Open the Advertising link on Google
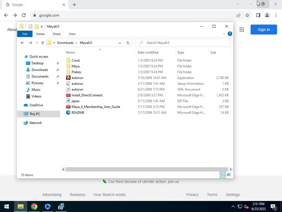This screenshot has height=212, width=282. (x=52, y=195)
